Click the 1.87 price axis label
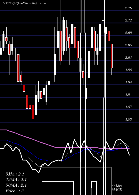 pyautogui.click(x=128, y=107)
